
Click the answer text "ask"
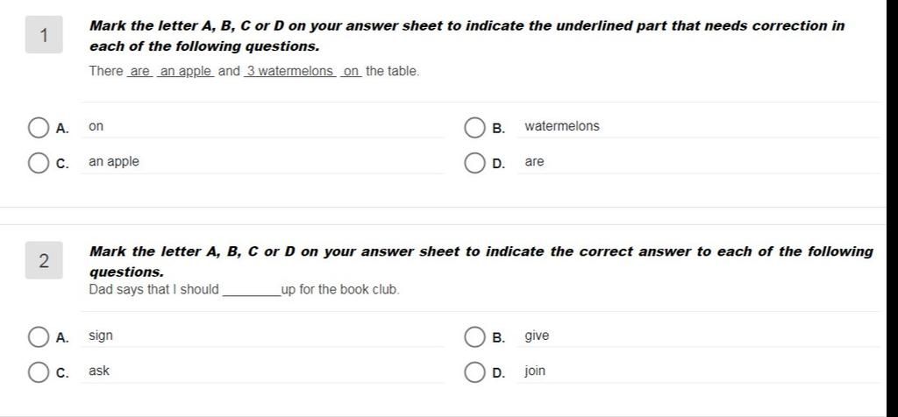coord(99,371)
